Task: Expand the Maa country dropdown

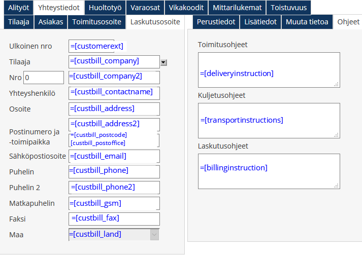Action: click(x=154, y=235)
